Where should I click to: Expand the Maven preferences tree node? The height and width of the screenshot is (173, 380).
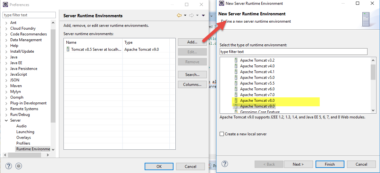[7, 86]
